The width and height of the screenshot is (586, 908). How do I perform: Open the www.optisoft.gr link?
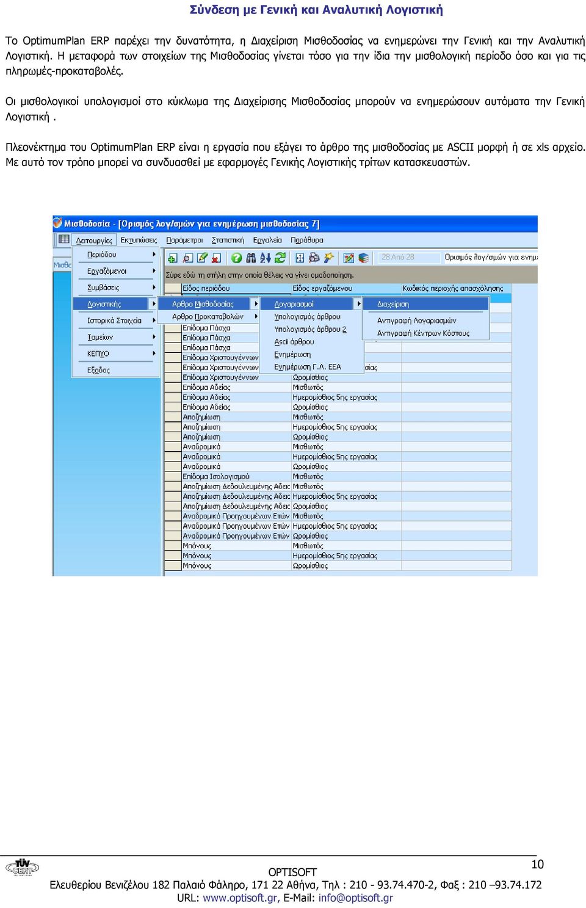(241, 898)
